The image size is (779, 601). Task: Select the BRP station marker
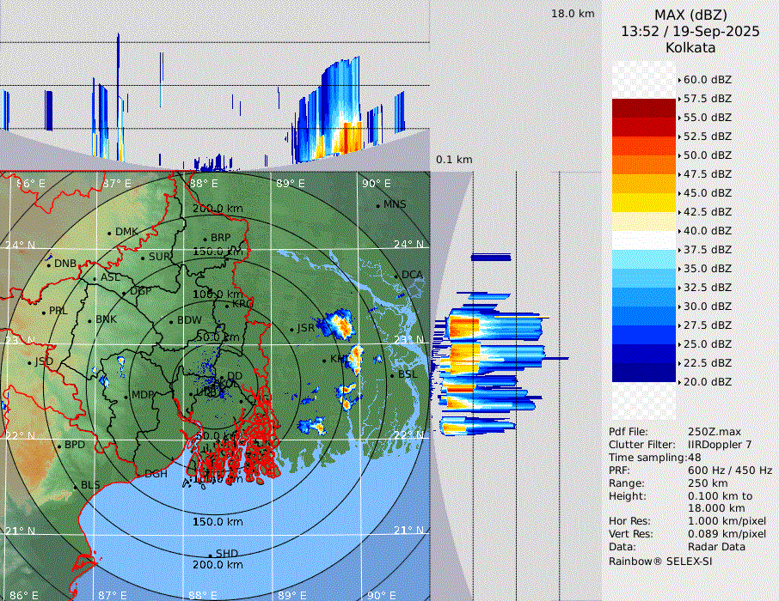click(x=205, y=239)
